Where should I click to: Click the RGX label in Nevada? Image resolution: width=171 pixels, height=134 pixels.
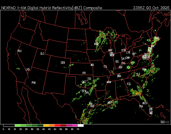[20, 51]
